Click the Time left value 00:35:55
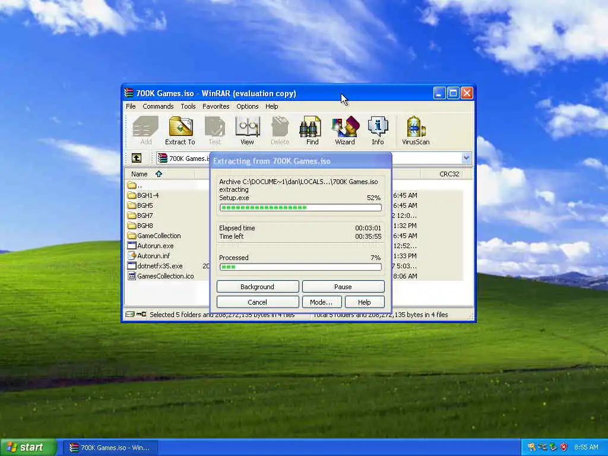This screenshot has height=456, width=608. pos(368,236)
